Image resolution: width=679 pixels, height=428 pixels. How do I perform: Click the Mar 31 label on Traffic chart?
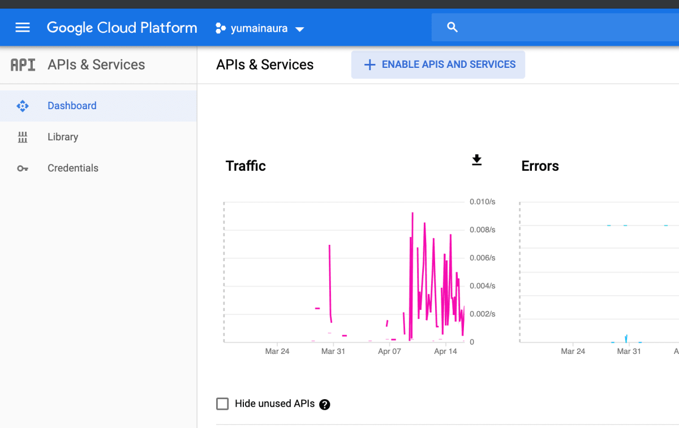click(x=333, y=351)
